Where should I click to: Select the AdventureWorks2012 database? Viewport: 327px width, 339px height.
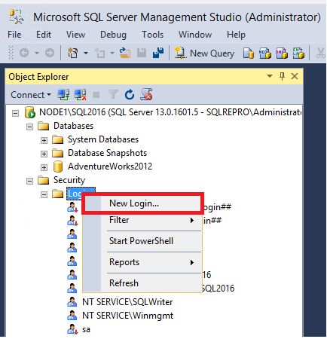tap(110, 166)
